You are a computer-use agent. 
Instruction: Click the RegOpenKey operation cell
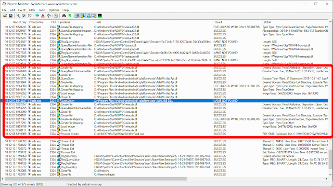click(69, 156)
